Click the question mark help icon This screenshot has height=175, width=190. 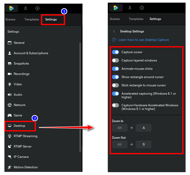tap(114, 40)
